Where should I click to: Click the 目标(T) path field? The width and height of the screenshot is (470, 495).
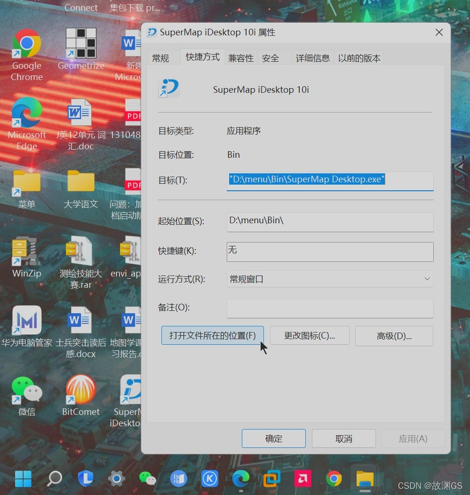(330, 180)
